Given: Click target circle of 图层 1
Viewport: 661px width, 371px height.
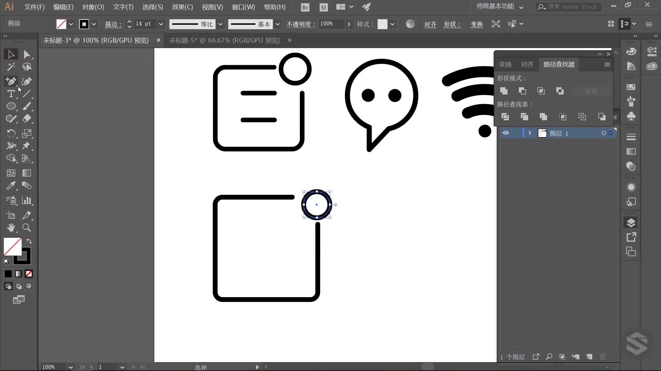Looking at the screenshot, I should pos(604,133).
